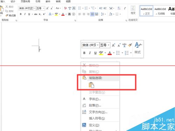Toggle Italic on the mini toolbar

pyautogui.click(x=90, y=53)
